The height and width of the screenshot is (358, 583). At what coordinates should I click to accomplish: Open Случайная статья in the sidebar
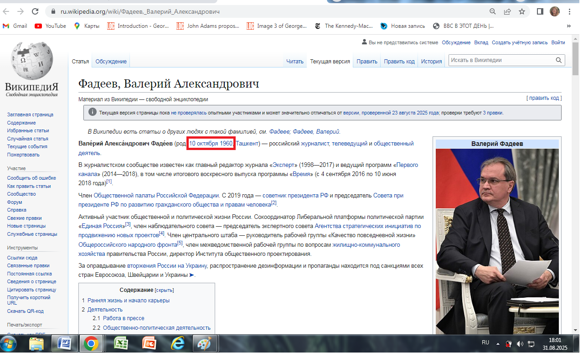pos(27,139)
